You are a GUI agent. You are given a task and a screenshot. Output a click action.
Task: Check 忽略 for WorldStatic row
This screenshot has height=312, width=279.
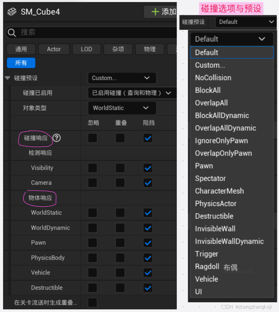(93, 213)
